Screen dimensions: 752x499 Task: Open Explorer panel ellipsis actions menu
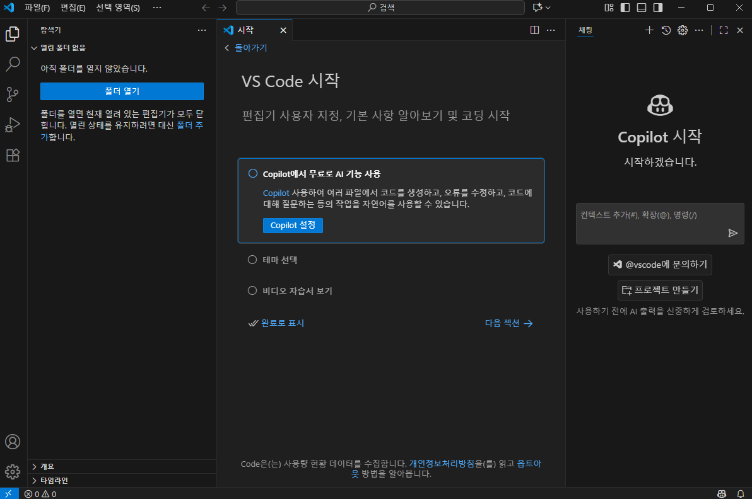202,30
